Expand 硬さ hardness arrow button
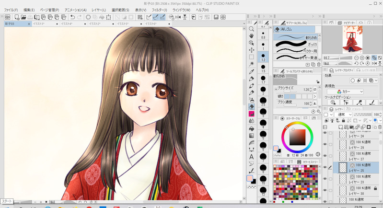This screenshot has width=383, height=208. [315, 96]
